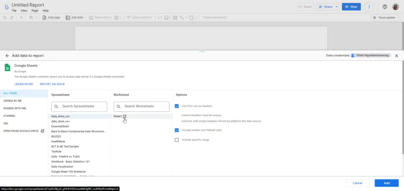Select the highlighted data_store_csv spreadsheet

pos(79,116)
